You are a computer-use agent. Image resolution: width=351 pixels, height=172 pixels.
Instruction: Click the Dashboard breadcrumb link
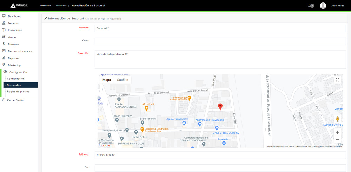[x=45, y=6]
